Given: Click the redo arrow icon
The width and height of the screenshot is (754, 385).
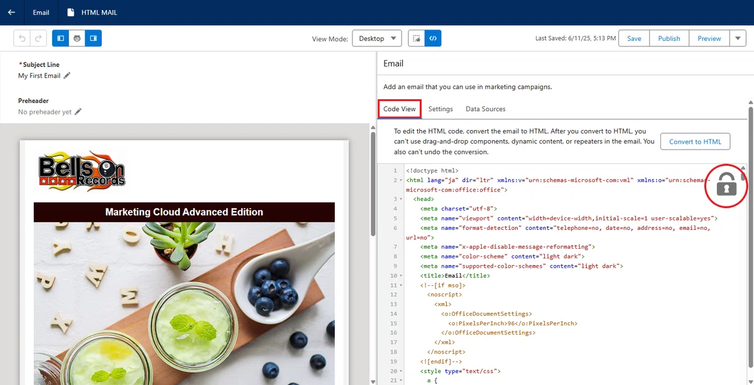Looking at the screenshot, I should tap(39, 38).
